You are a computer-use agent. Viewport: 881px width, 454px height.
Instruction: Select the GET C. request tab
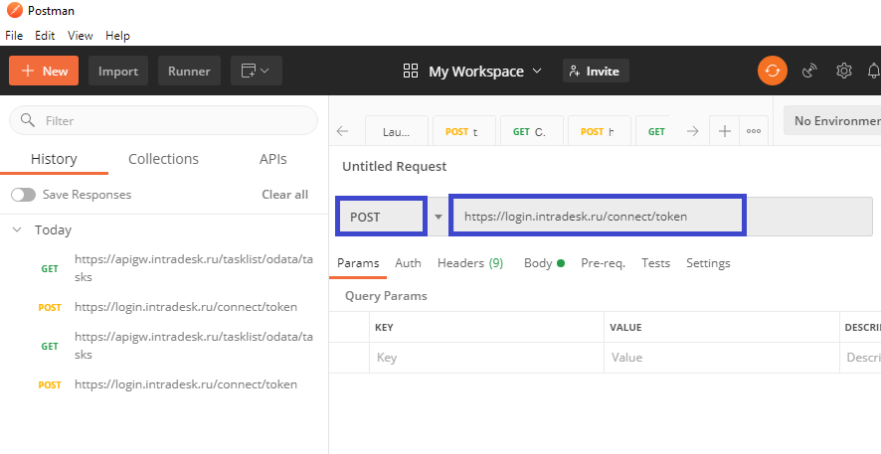point(532,131)
